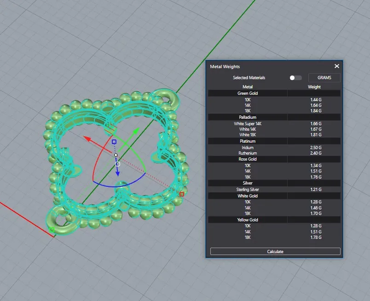Close the Metal Weights panel
370x301 pixels.
coord(337,66)
